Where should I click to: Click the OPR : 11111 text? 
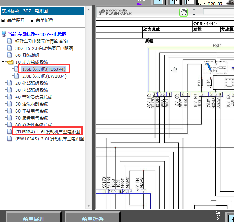(x=206, y=24)
